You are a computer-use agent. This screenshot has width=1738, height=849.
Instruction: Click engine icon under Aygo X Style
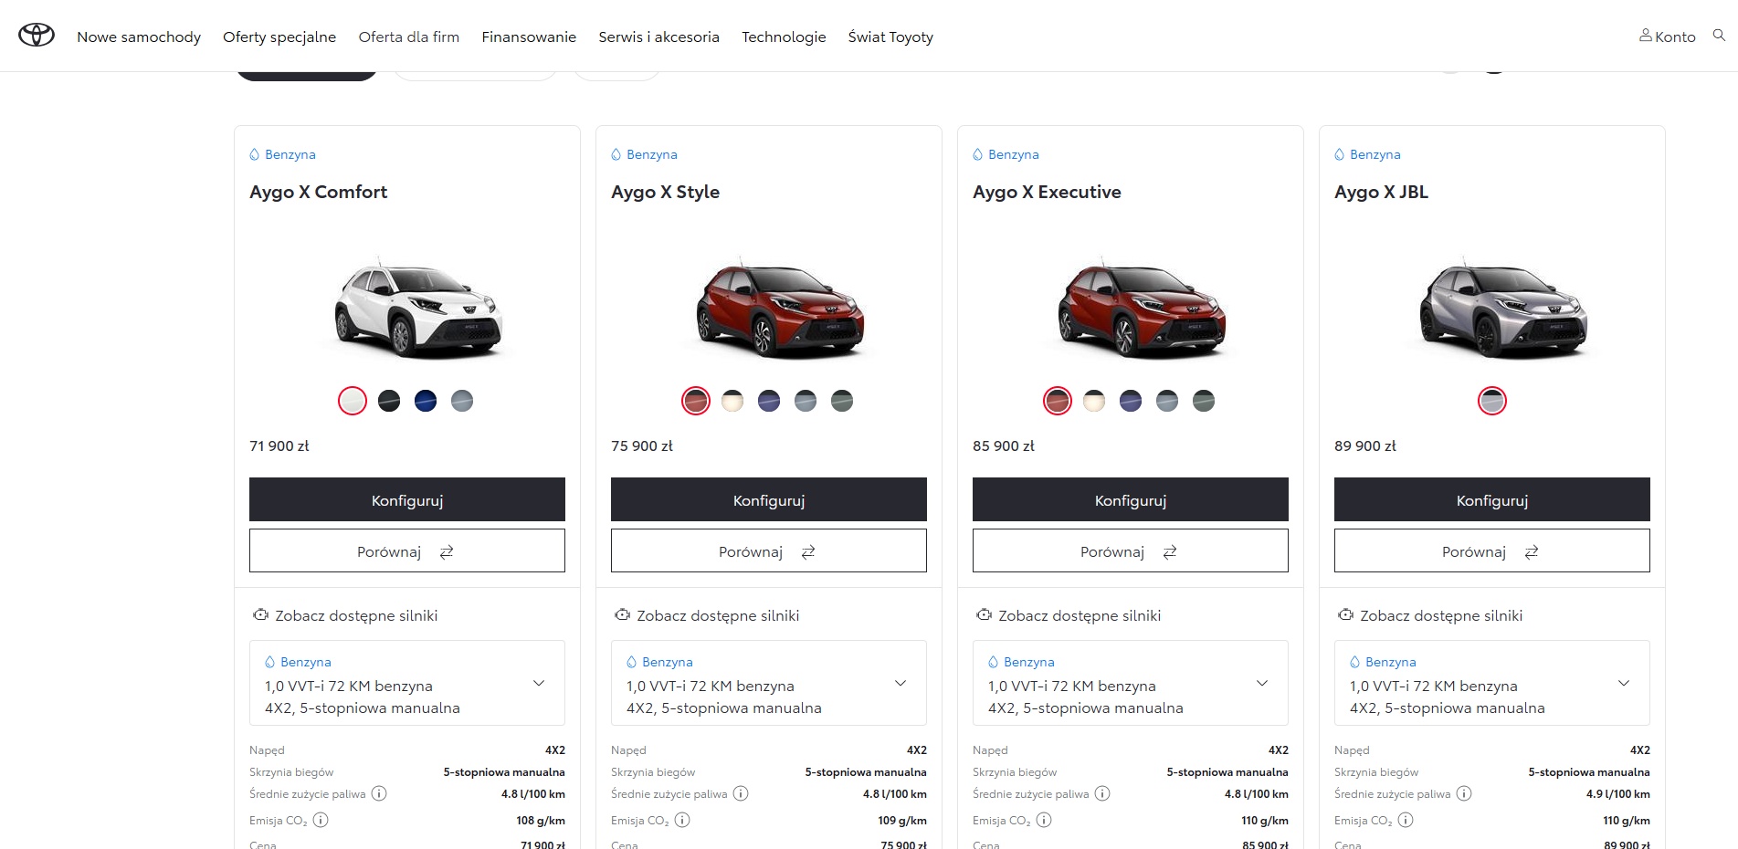coord(622,614)
